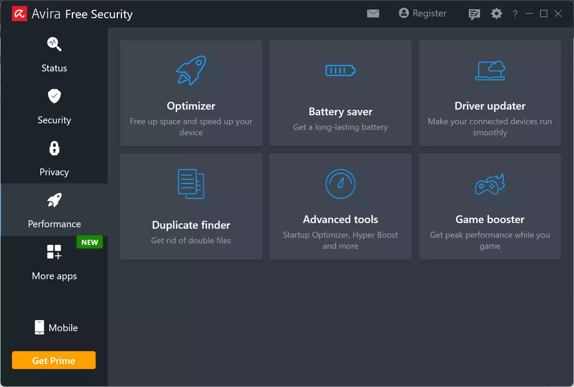574x387 pixels.
Task: Click the Get Prime button
Action: coord(54,360)
